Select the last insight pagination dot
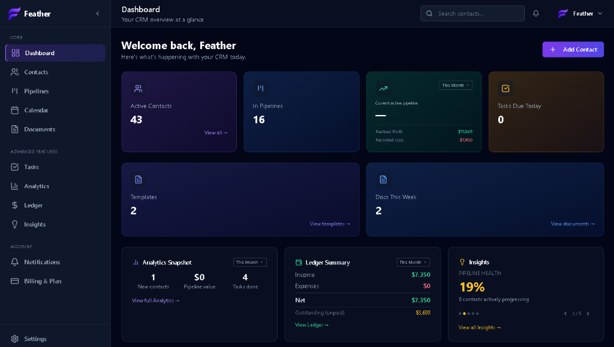Viewport: 614px width, 347px height. (x=477, y=313)
